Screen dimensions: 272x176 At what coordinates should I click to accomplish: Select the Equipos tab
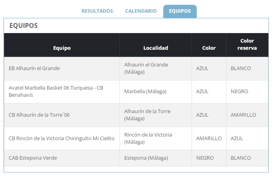tap(180, 11)
